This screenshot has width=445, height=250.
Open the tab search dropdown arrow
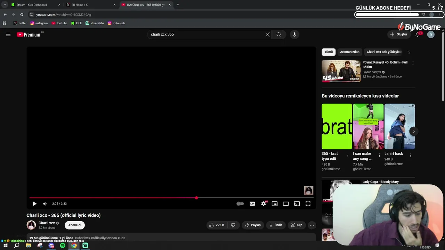click(x=5, y=5)
